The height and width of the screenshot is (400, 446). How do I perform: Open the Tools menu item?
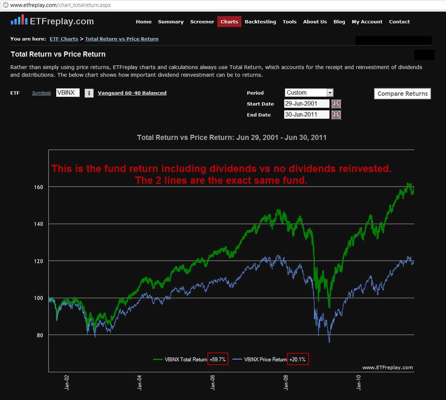pyautogui.click(x=290, y=22)
